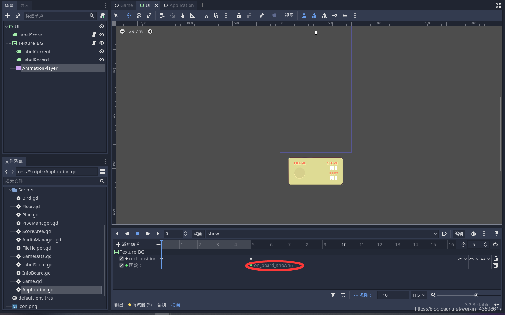Toggle distraction free mode

coord(498,5)
